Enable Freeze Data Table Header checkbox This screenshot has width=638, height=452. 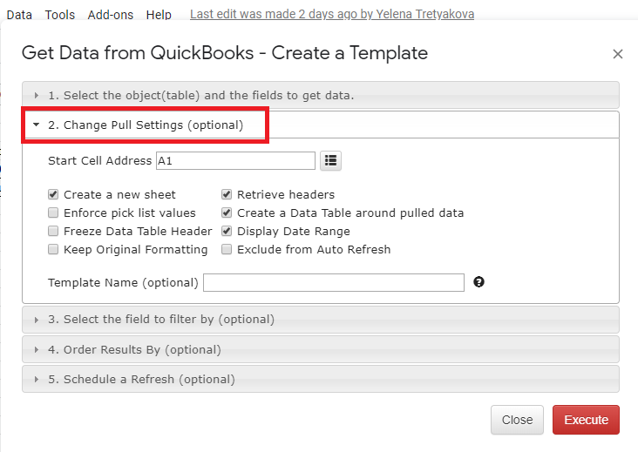click(53, 231)
